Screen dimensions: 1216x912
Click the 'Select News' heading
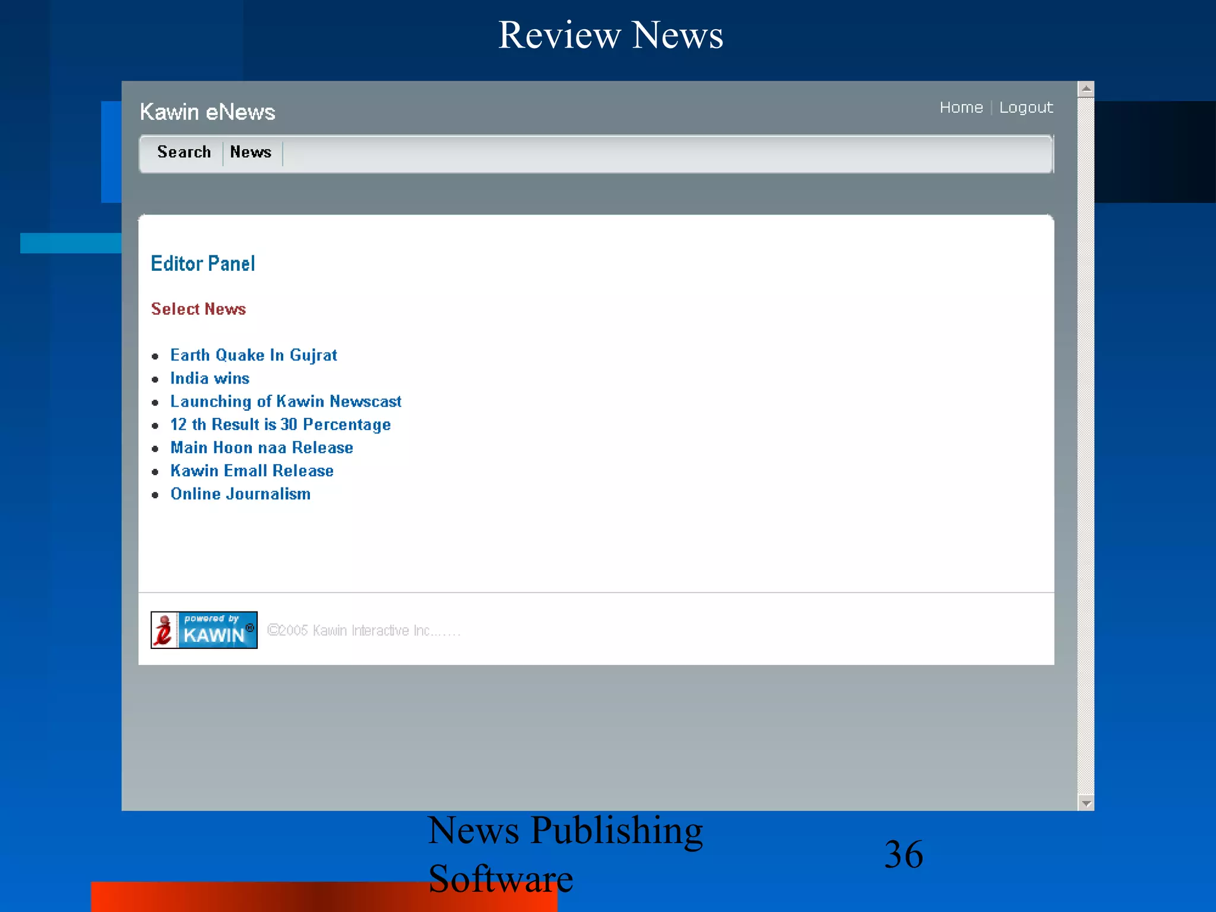click(198, 309)
